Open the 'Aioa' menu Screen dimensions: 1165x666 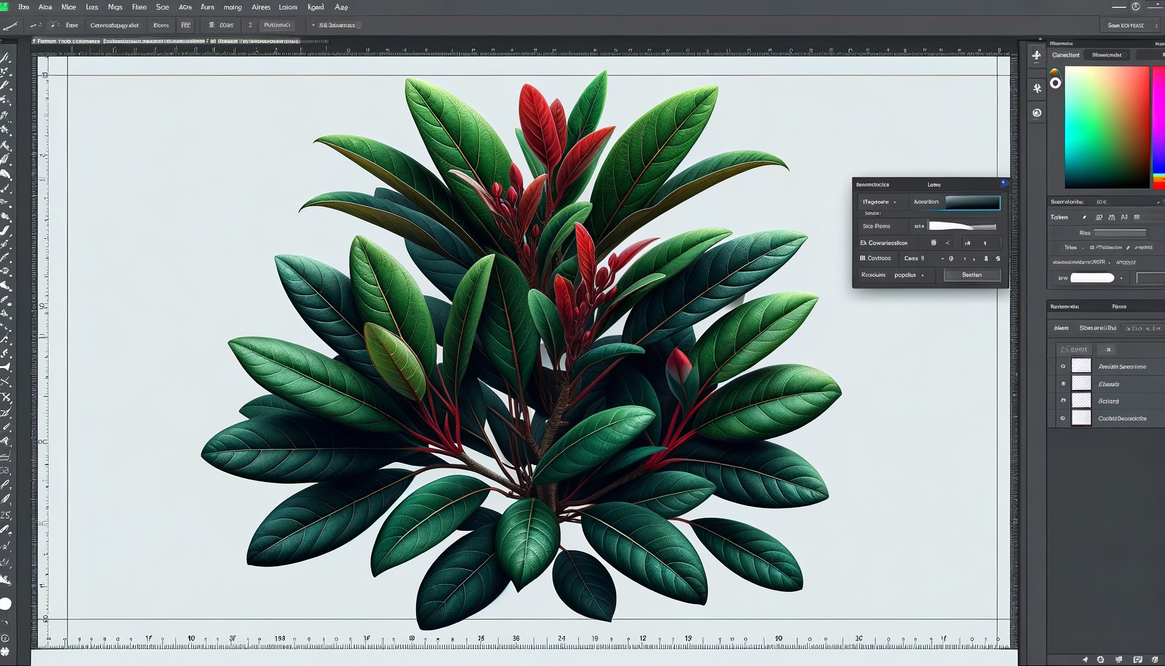click(x=45, y=7)
